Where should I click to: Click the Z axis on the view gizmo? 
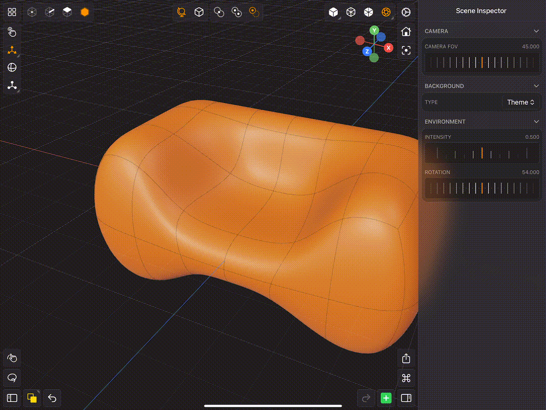(x=367, y=52)
